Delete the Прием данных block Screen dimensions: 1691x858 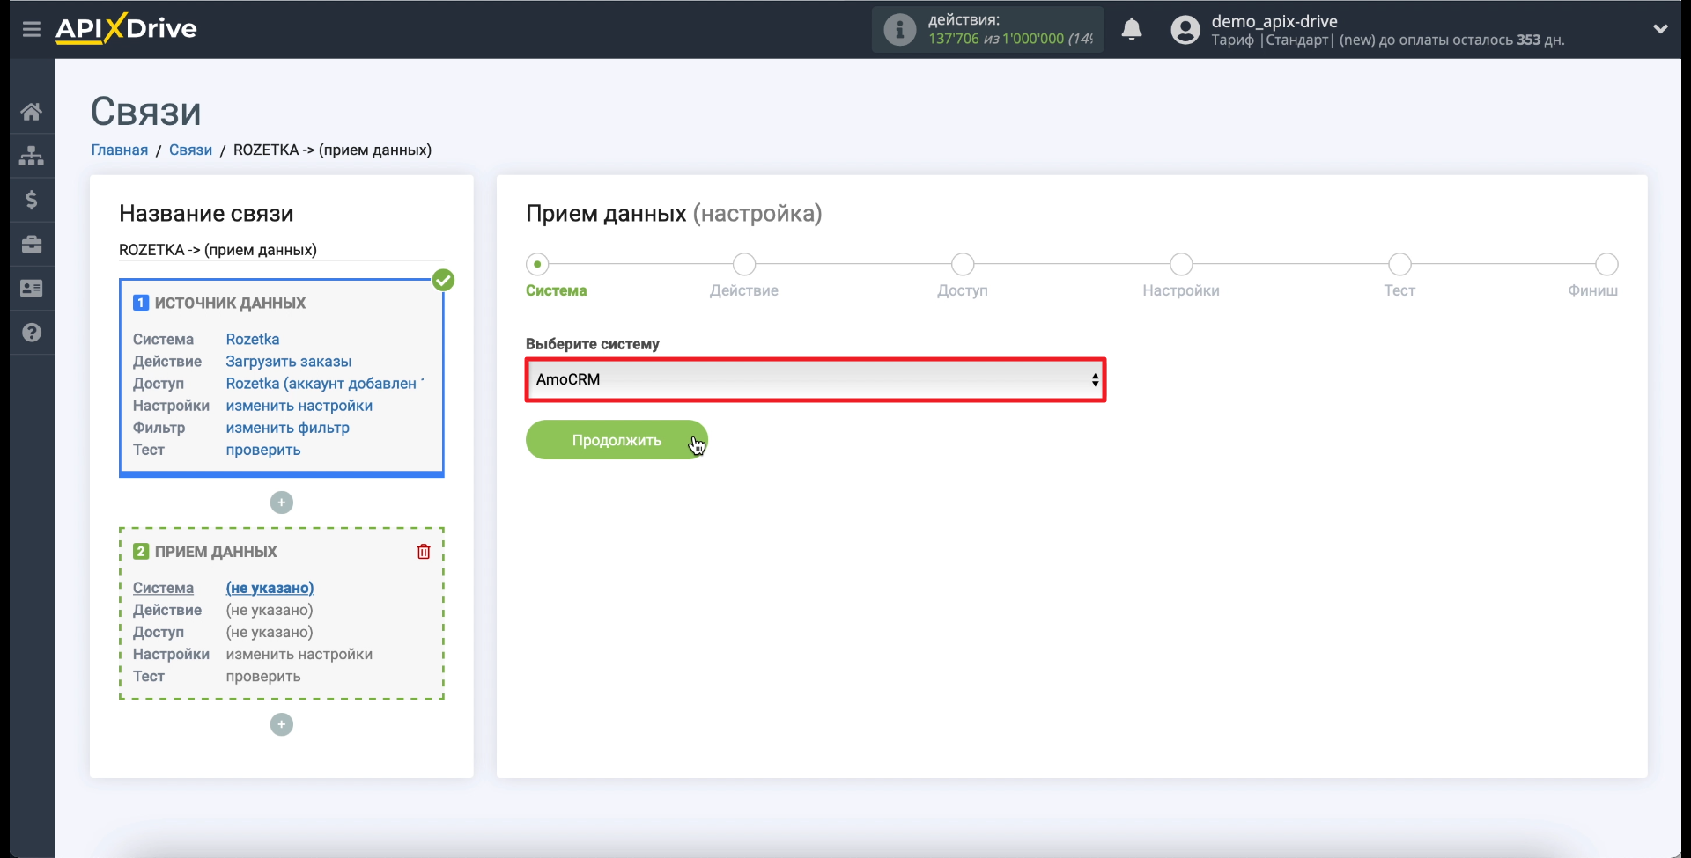(x=424, y=552)
